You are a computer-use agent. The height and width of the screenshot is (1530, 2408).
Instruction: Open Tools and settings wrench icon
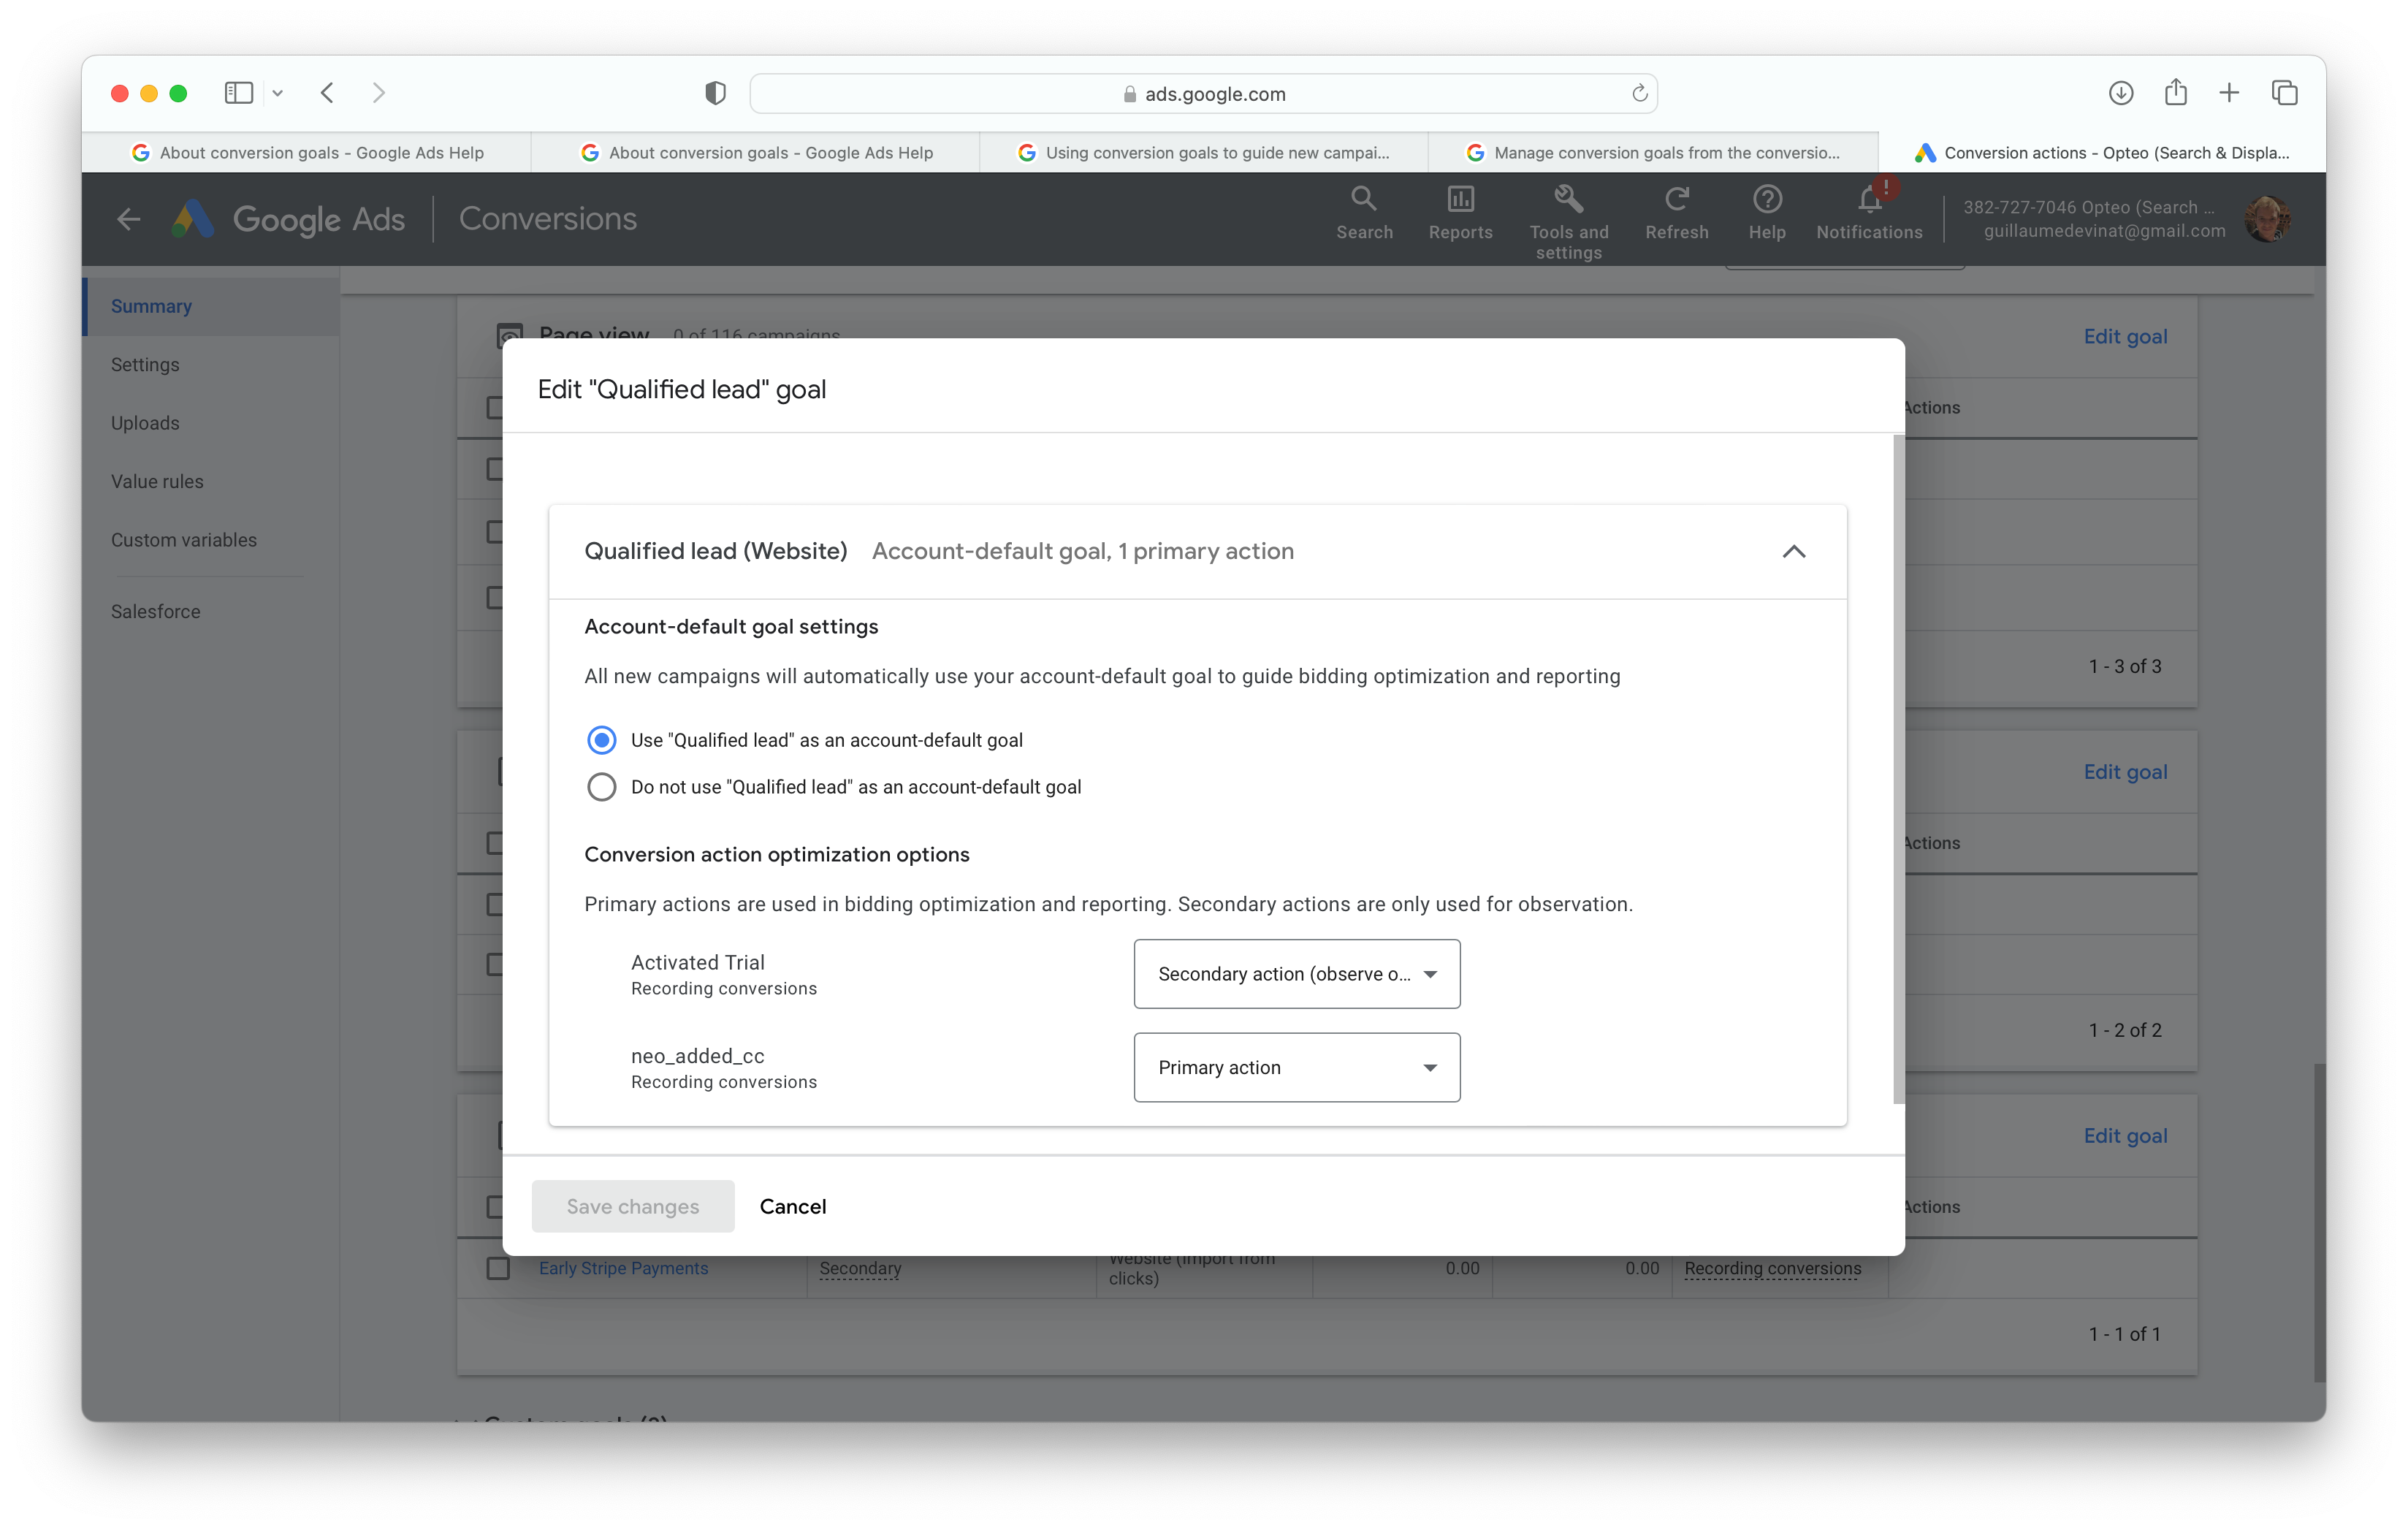(1568, 199)
